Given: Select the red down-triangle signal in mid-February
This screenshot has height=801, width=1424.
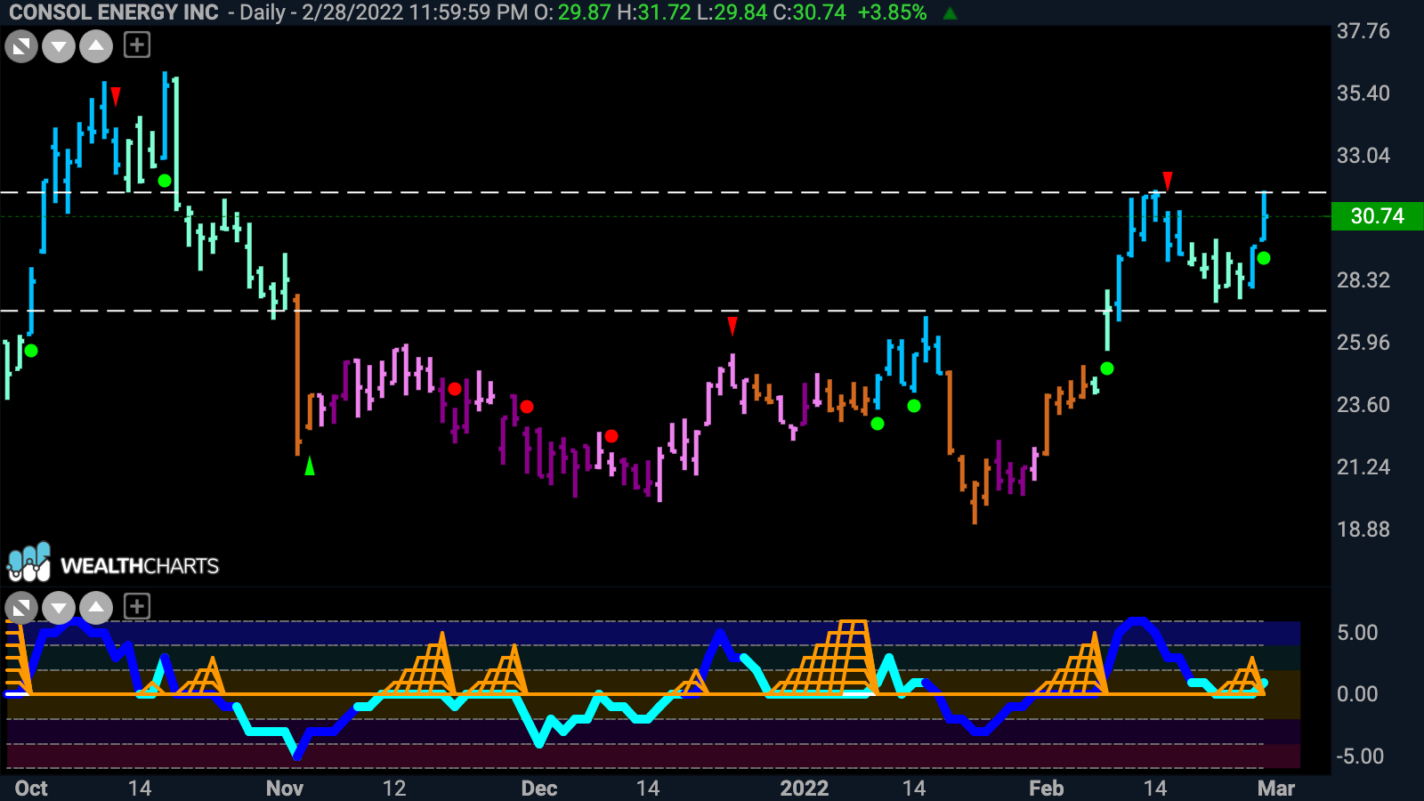Looking at the screenshot, I should click(x=1168, y=182).
